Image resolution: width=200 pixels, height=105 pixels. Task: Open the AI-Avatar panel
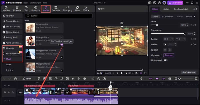pos(17,9)
